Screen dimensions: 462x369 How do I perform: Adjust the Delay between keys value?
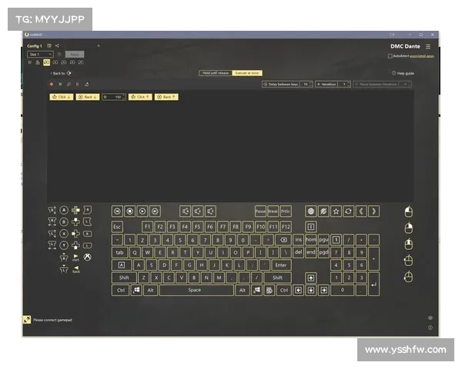coord(305,84)
